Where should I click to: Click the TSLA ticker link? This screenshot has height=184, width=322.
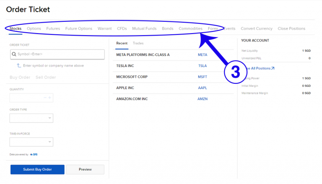coord(203,66)
